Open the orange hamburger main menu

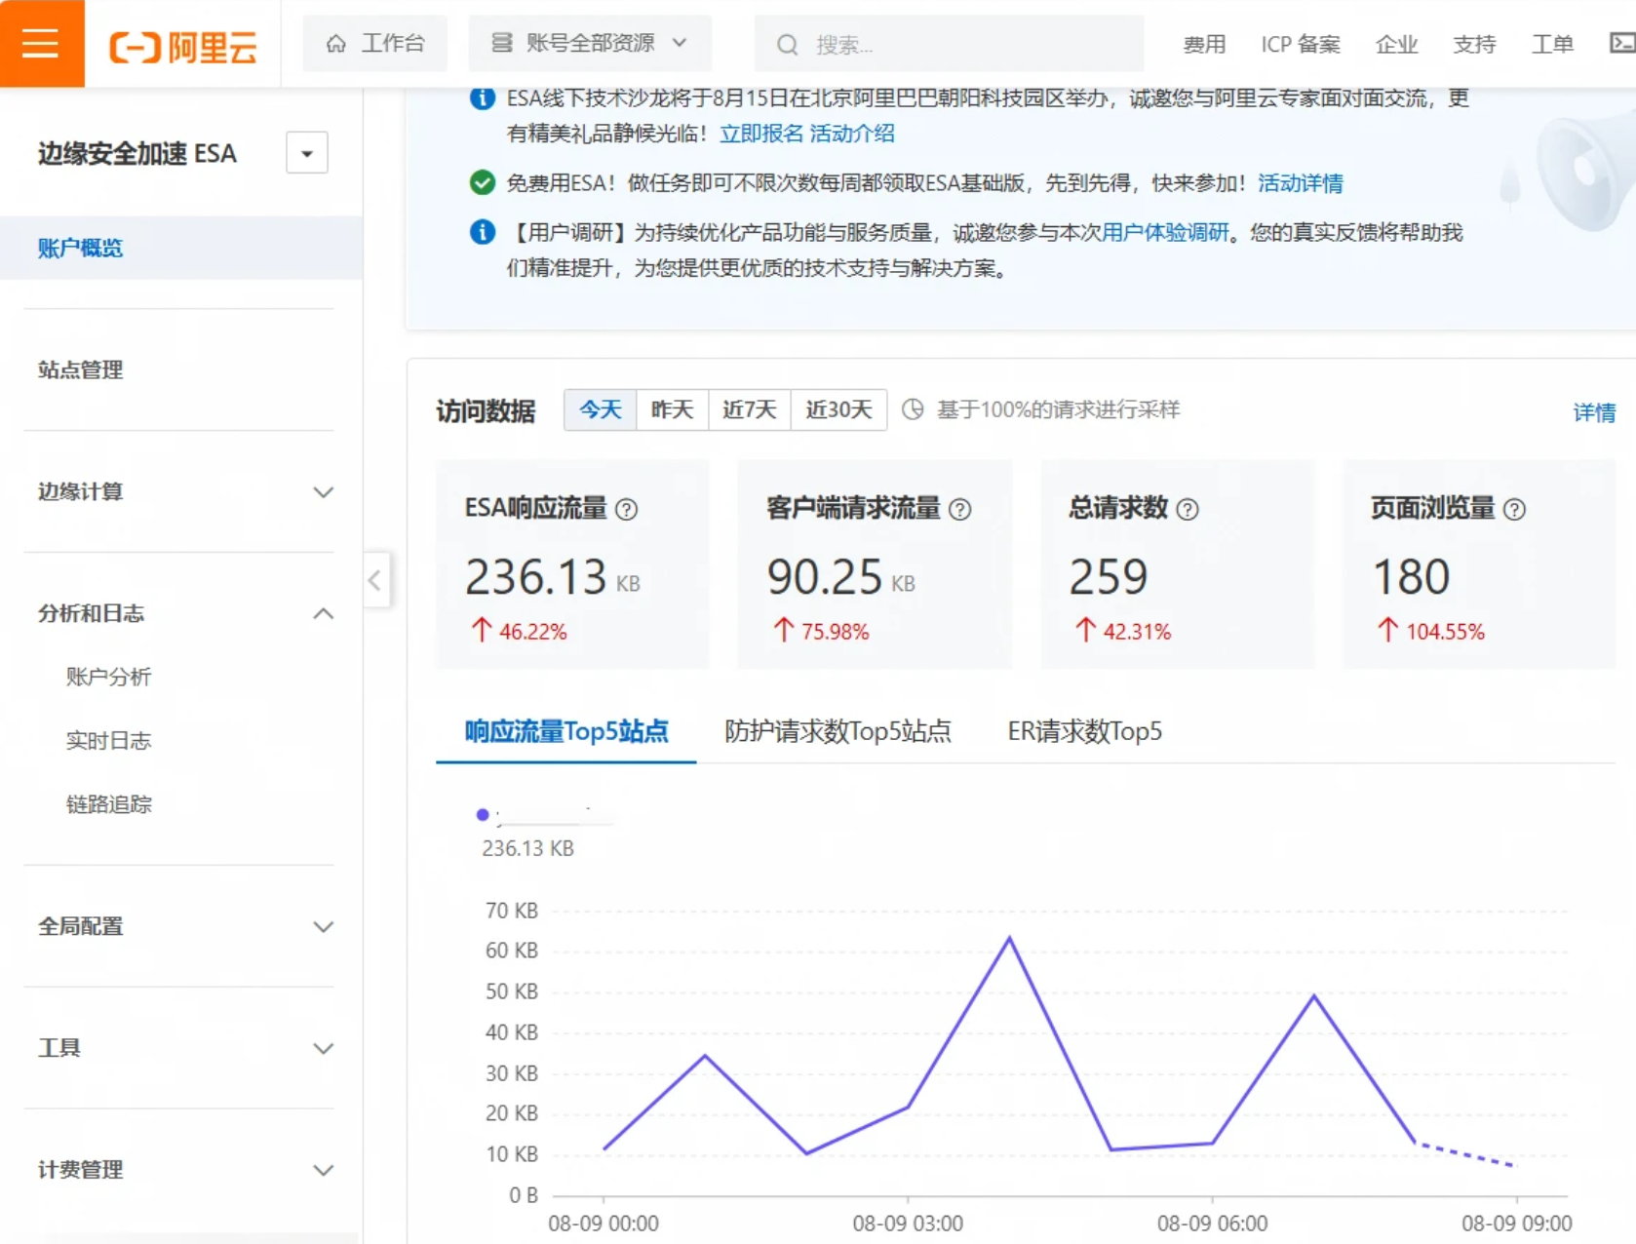pyautogui.click(x=41, y=43)
